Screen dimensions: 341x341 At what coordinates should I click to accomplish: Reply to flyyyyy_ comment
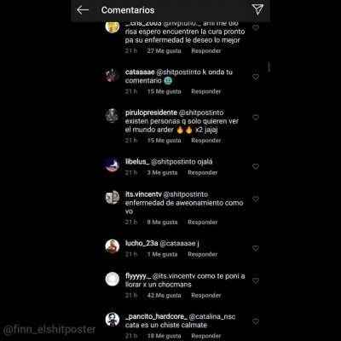206,296
